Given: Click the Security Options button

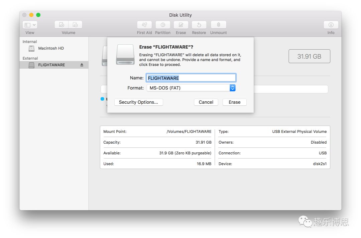Looking at the screenshot, I should tap(139, 102).
